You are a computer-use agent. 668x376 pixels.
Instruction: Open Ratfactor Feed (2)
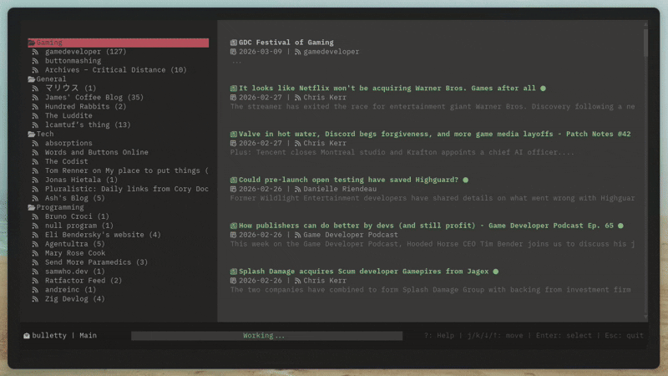pyautogui.click(x=83, y=281)
